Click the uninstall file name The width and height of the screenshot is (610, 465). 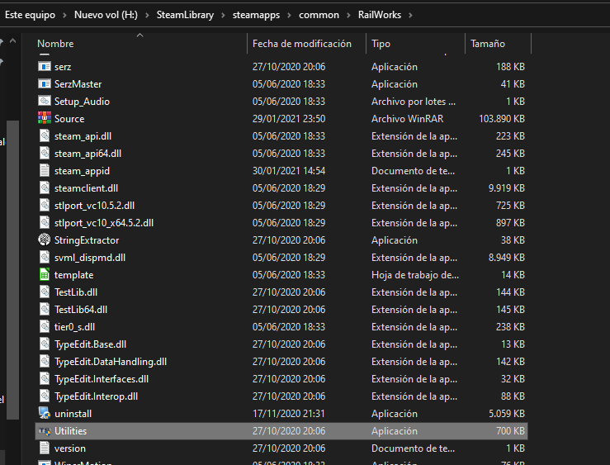(x=73, y=414)
